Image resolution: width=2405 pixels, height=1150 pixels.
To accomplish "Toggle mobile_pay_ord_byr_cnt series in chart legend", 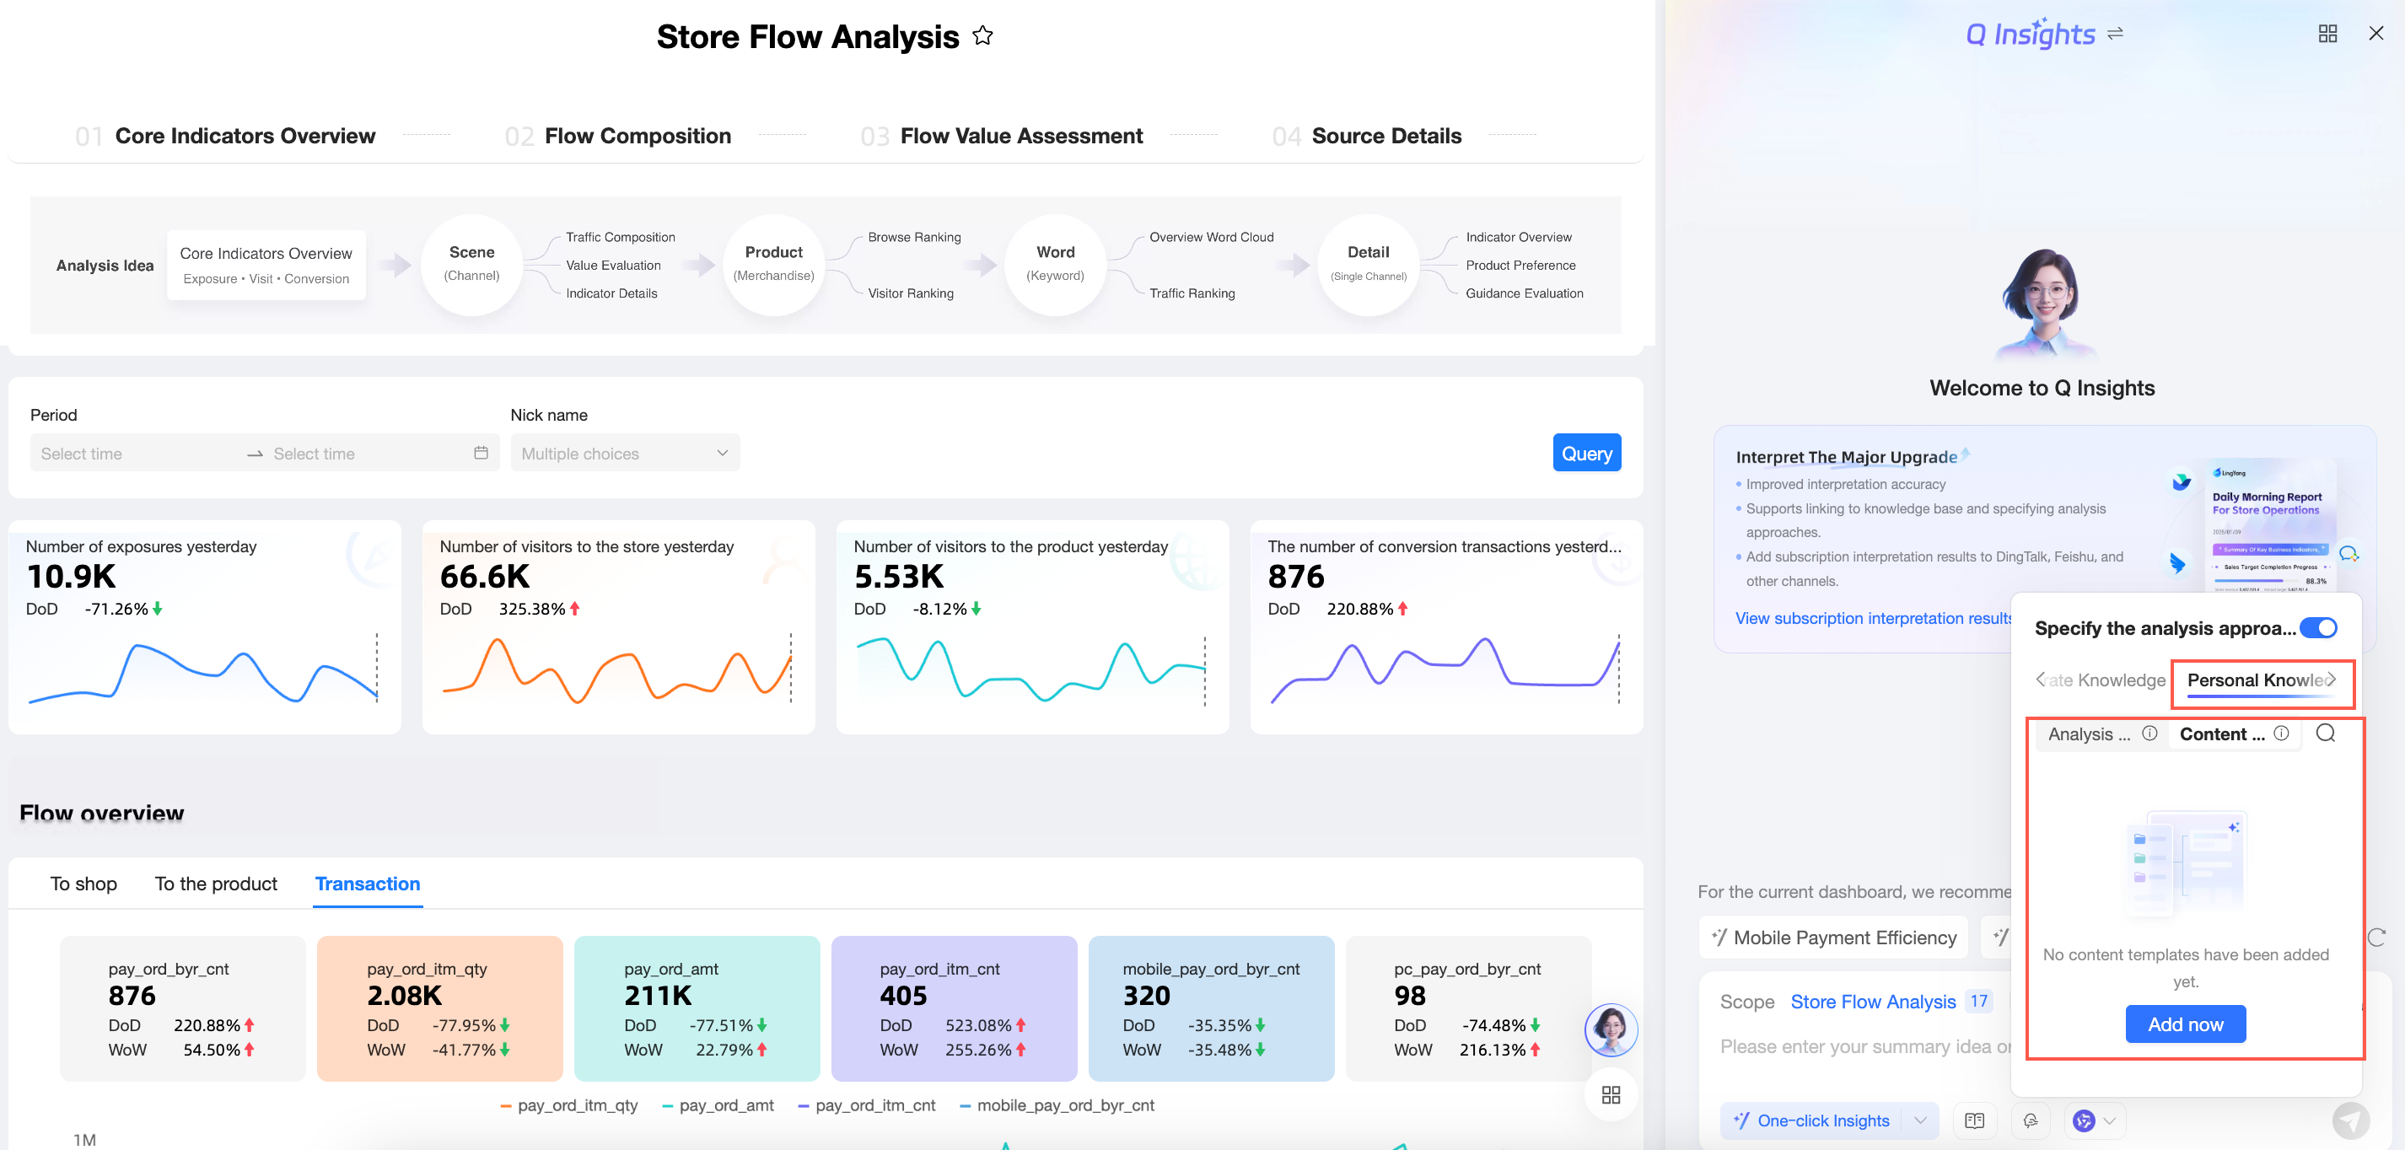I will click(x=1057, y=1105).
